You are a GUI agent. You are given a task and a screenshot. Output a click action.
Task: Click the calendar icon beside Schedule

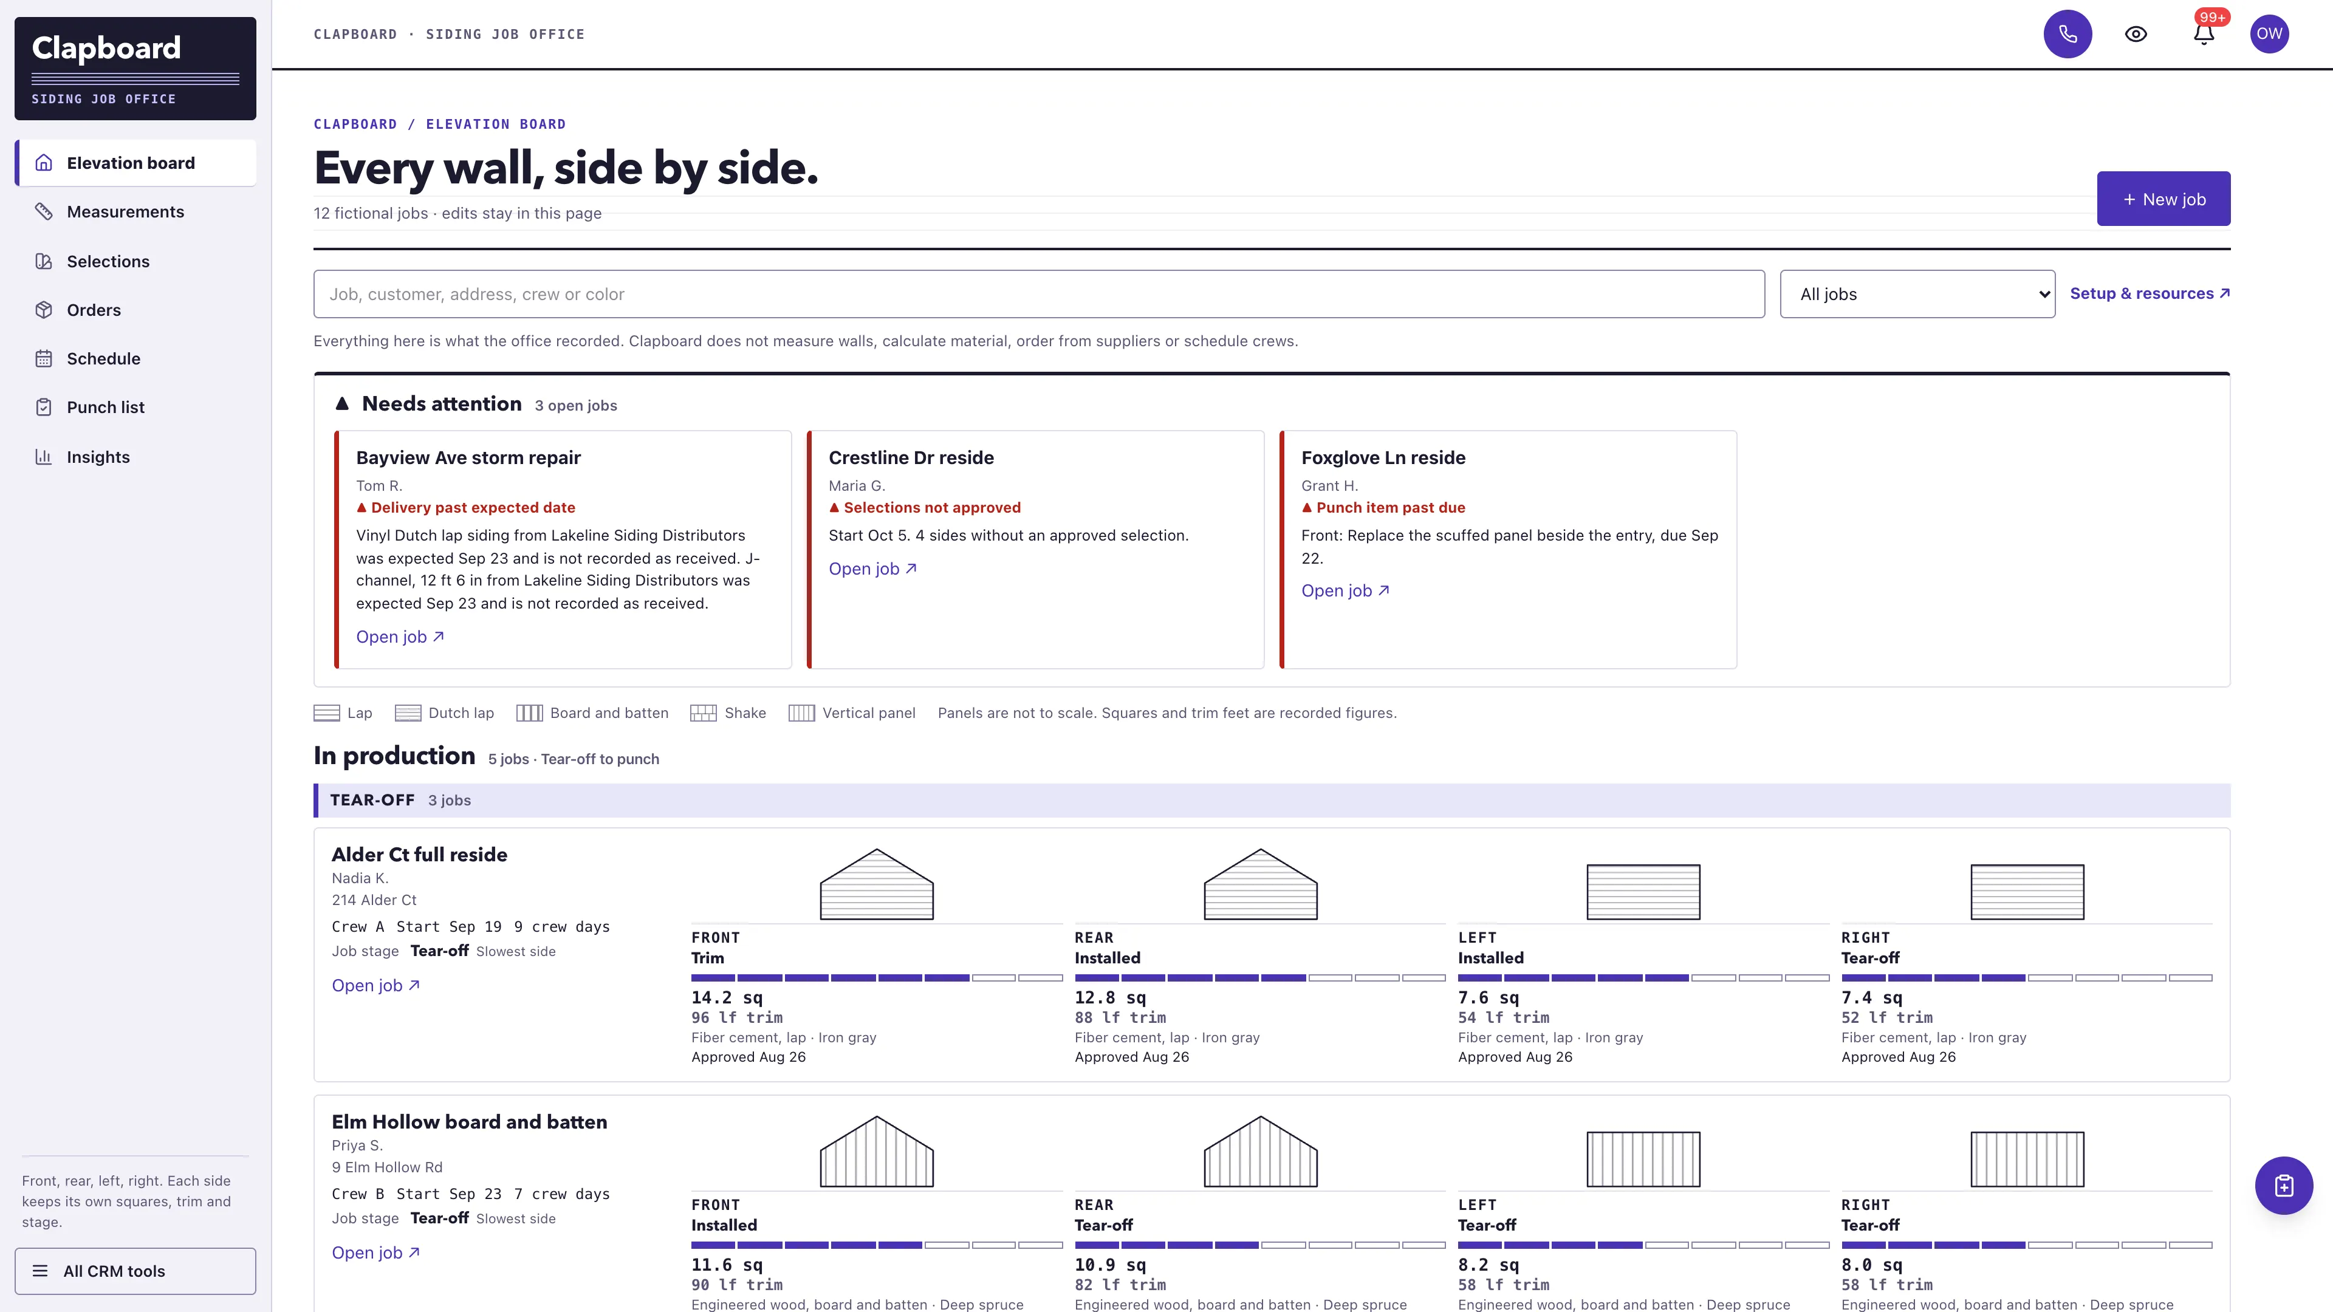(x=44, y=358)
